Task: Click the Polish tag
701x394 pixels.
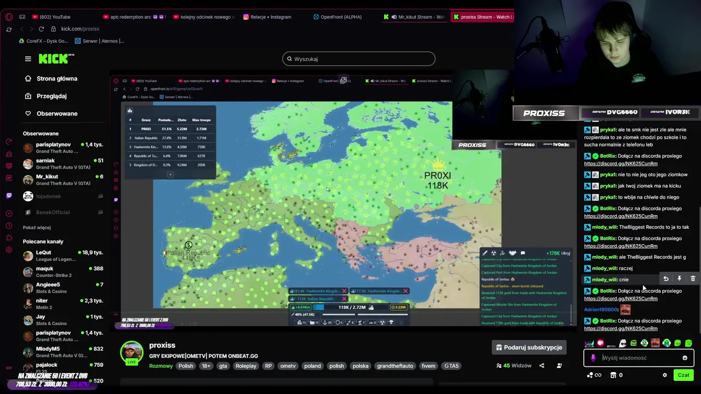Action: point(186,366)
